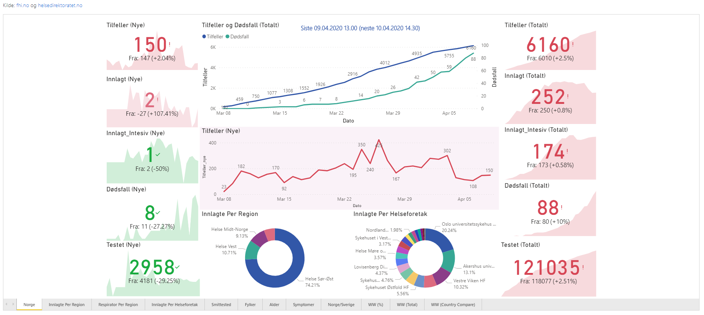Click the 174 intensive care total value

(548, 152)
